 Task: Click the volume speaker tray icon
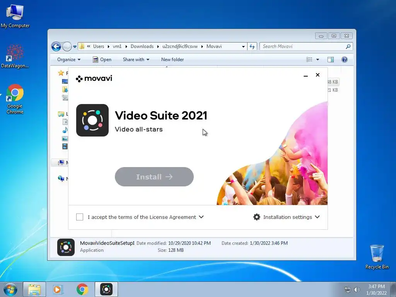(x=357, y=290)
